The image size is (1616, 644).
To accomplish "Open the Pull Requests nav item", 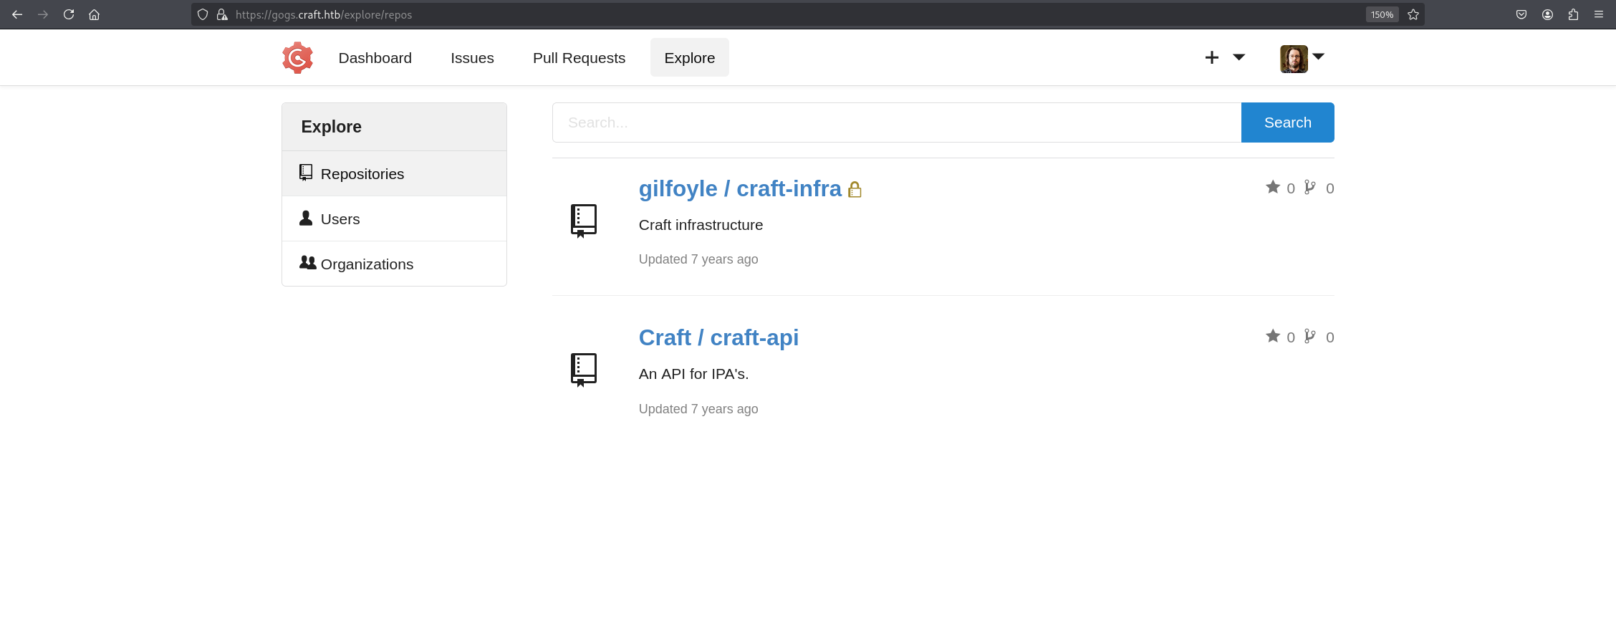I will 579,58.
